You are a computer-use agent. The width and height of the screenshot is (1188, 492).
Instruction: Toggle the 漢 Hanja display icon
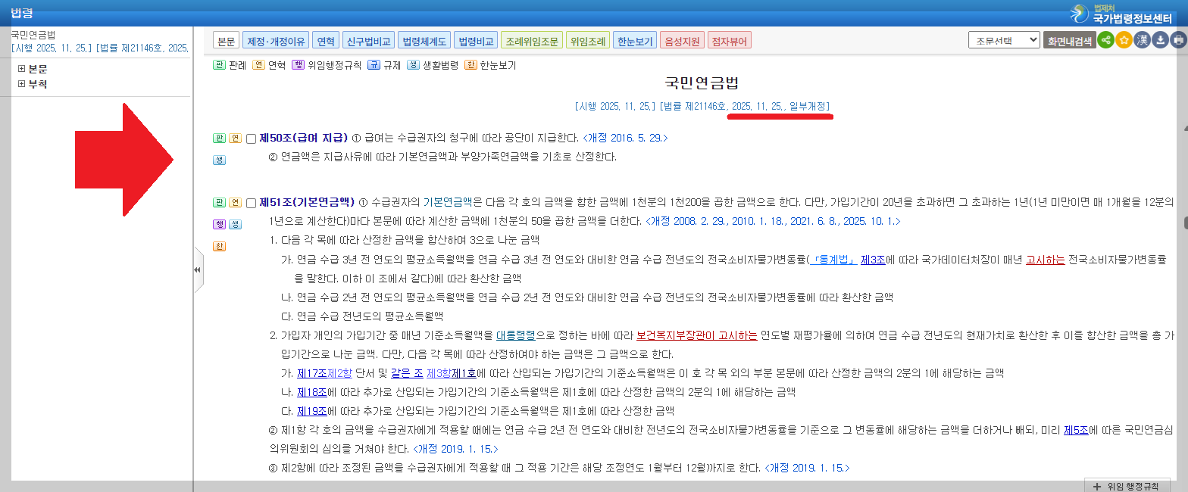coord(1142,40)
